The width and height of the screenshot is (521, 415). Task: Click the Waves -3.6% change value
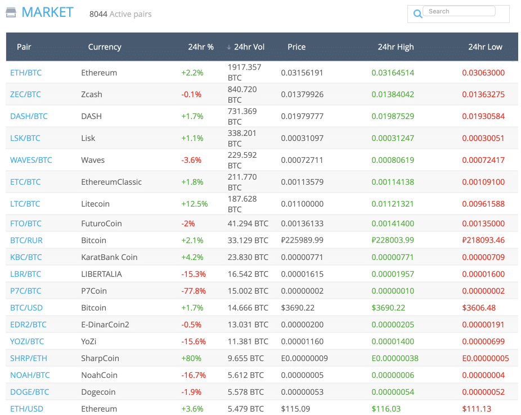pyautogui.click(x=191, y=160)
